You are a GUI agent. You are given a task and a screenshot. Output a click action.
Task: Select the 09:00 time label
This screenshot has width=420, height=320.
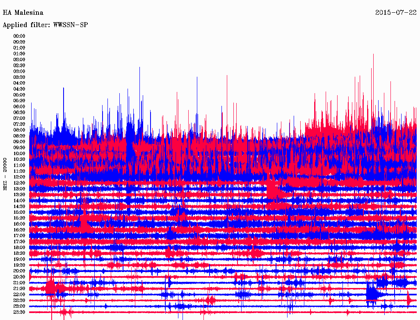click(19, 142)
